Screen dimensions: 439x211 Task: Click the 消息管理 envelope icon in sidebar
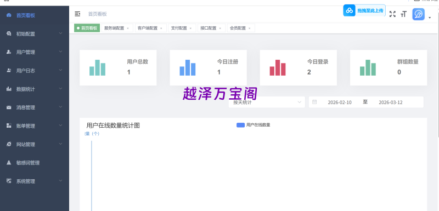point(9,107)
